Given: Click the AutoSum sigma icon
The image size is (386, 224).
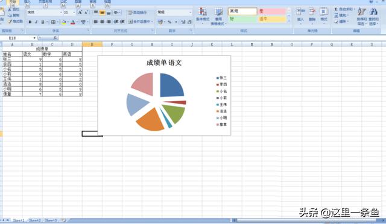Looking at the screenshot, I should [336, 10].
